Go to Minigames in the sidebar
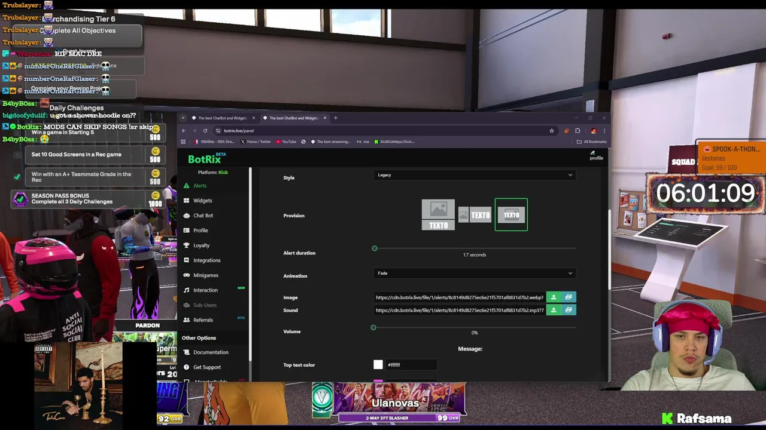The height and width of the screenshot is (430, 766). coord(205,275)
